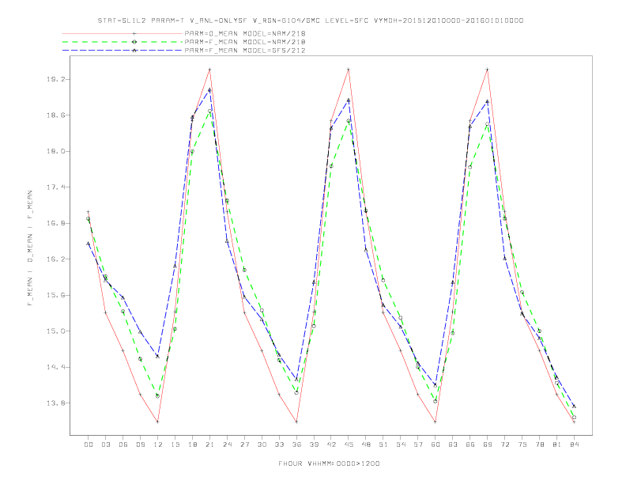This screenshot has width=626, height=484.
Task: Click the FHOUR VHHMM:0000>1200 axis title
Action: point(329,463)
